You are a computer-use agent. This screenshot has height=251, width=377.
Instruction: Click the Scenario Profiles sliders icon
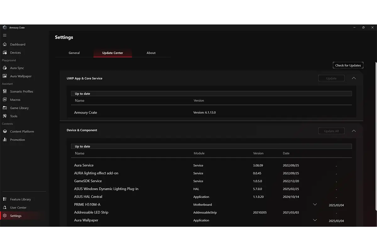click(5, 91)
